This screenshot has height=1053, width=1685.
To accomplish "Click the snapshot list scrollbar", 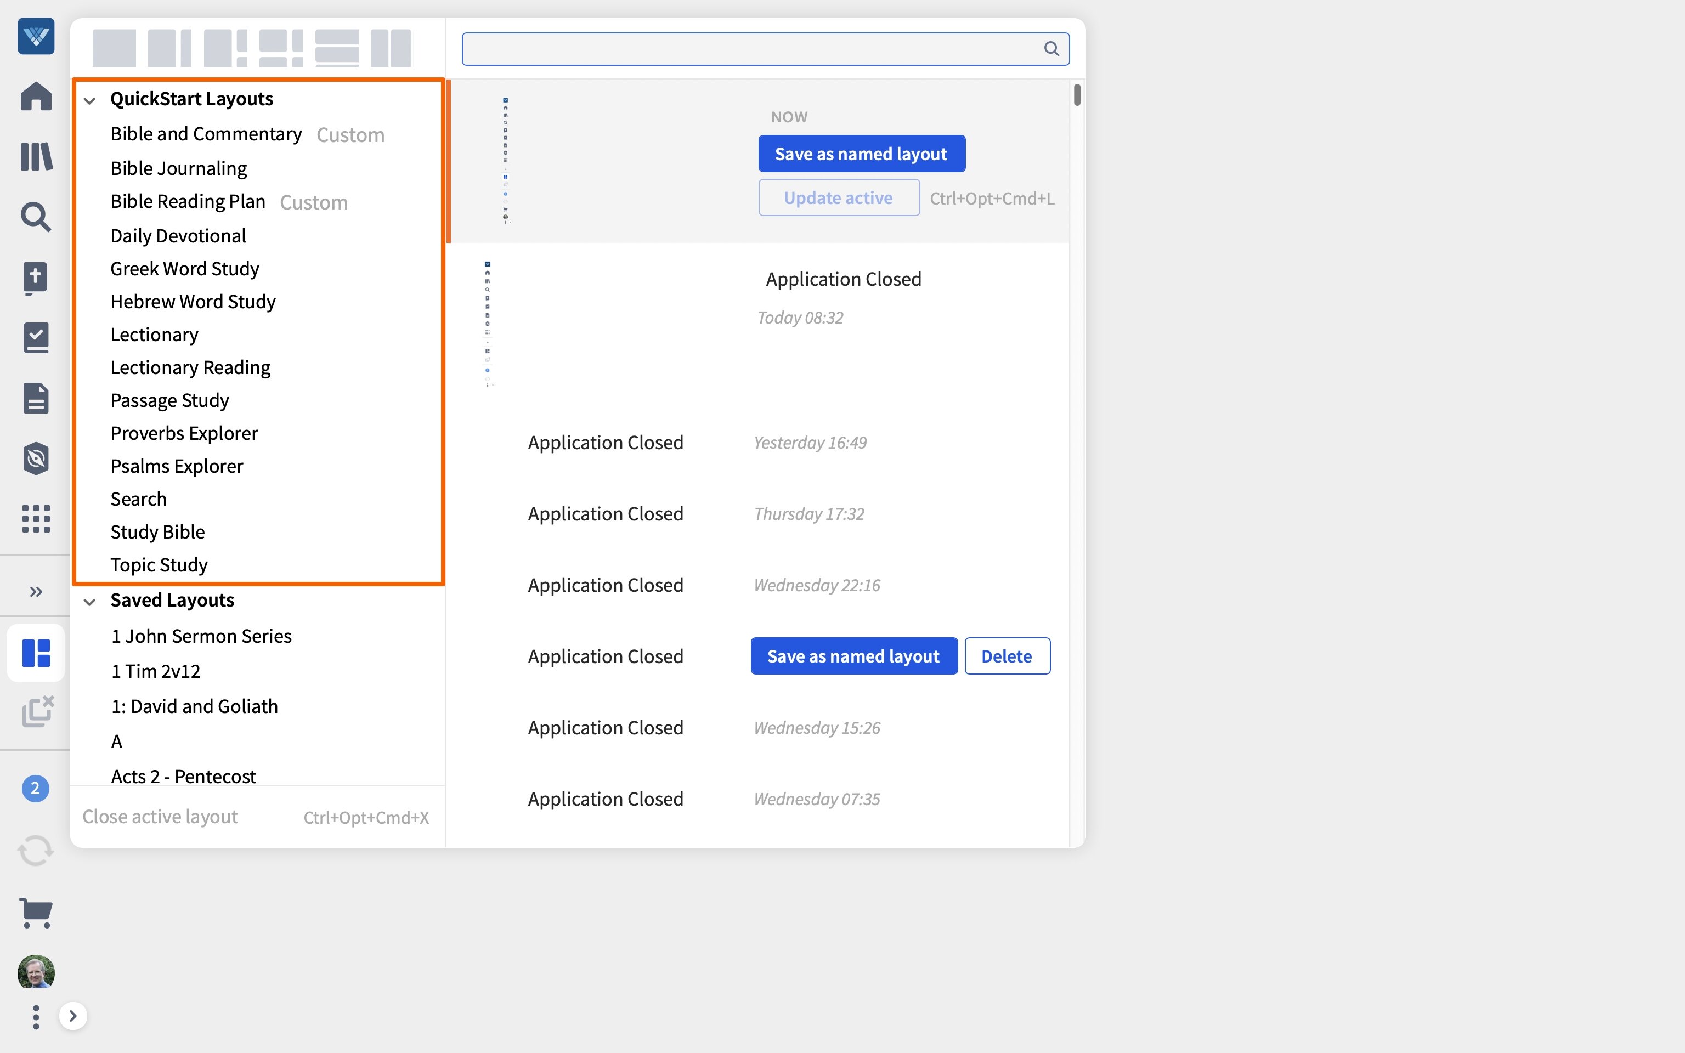I will (x=1077, y=95).
